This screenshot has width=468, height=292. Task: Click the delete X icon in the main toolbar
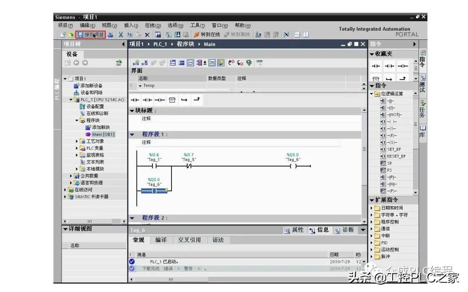click(147, 35)
